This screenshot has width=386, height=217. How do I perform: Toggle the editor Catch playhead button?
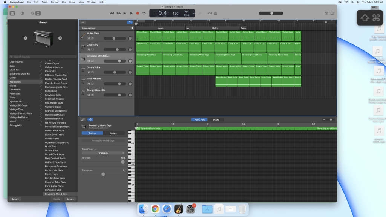pyautogui.click(x=90, y=119)
